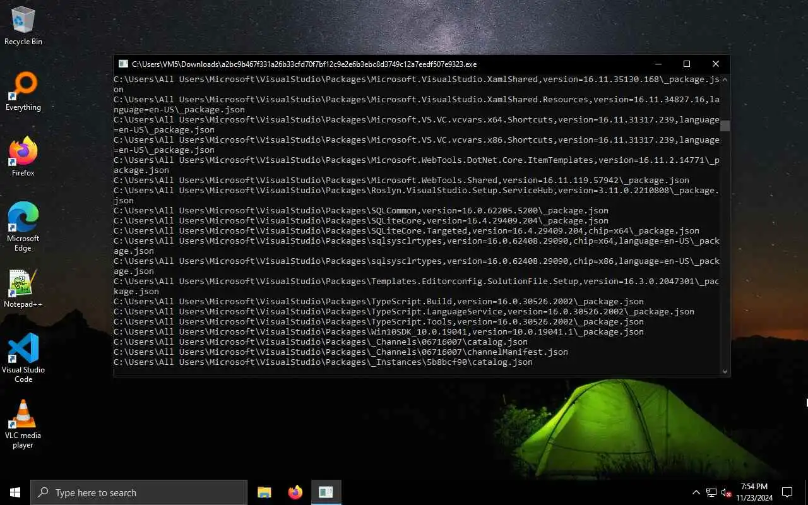This screenshot has height=505, width=808.
Task: Click the WebTools.DotNet.Core.ItemTemplates line
Action: tap(417, 165)
